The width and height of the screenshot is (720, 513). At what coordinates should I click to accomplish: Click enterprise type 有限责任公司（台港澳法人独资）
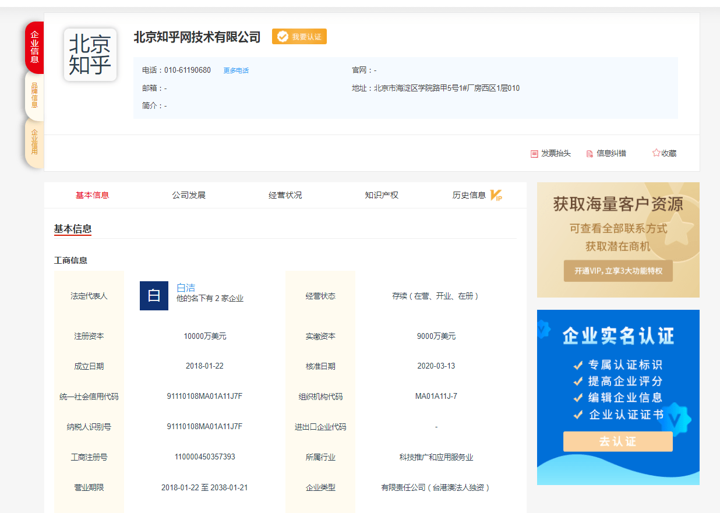pyautogui.click(x=436, y=487)
